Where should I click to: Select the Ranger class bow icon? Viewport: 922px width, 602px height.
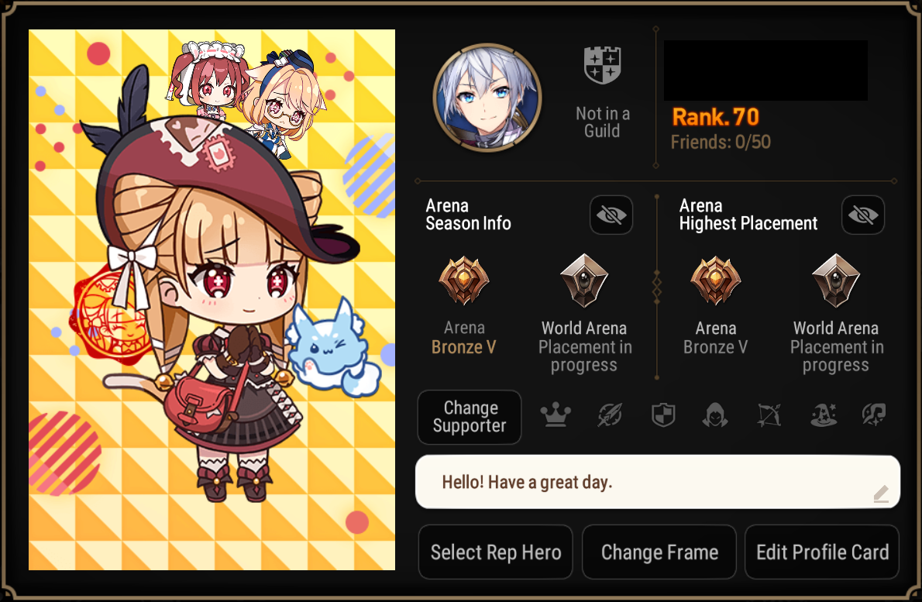pos(769,415)
